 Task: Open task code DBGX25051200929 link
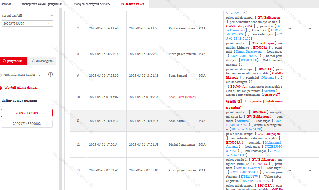point(254,32)
